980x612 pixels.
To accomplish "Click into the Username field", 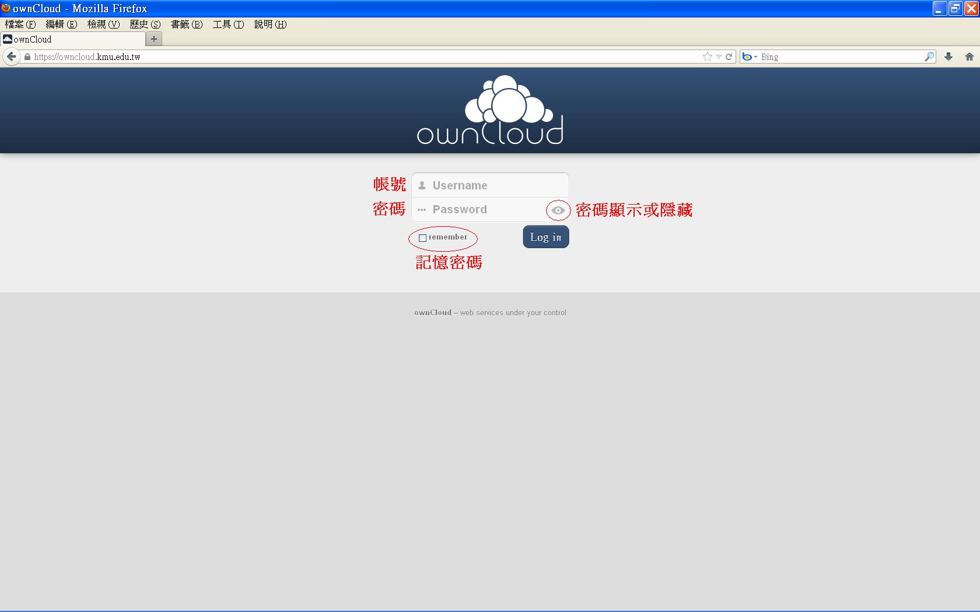I will click(490, 185).
